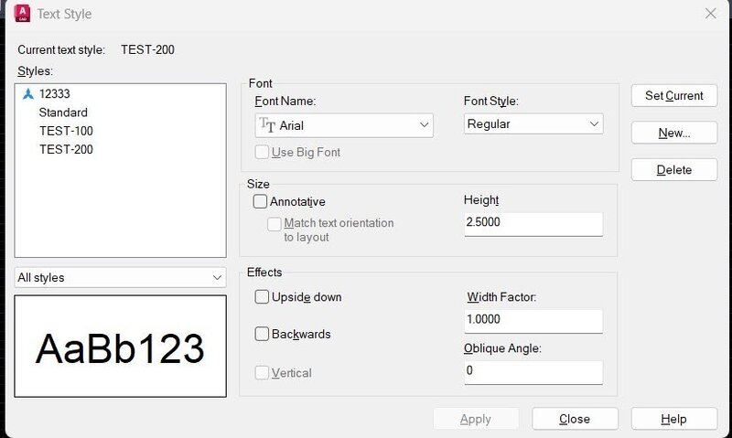
Task: Click the annotative icon beside style 12333
Action: [x=27, y=93]
